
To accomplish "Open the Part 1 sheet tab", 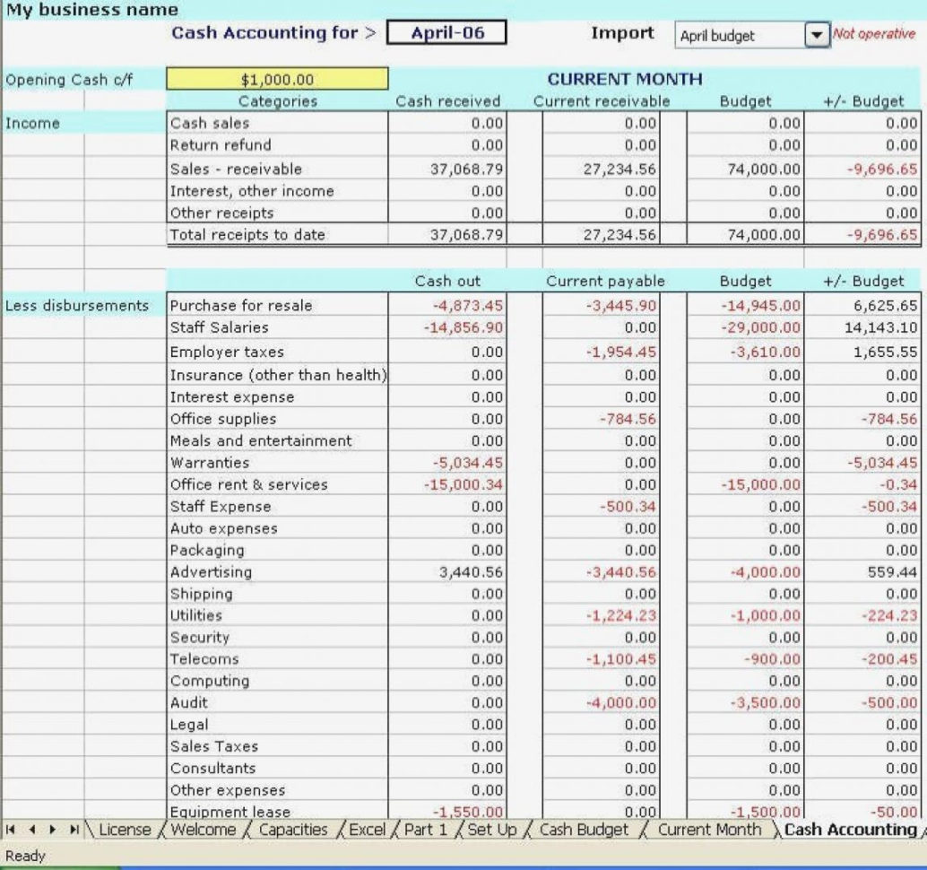I will tap(429, 830).
